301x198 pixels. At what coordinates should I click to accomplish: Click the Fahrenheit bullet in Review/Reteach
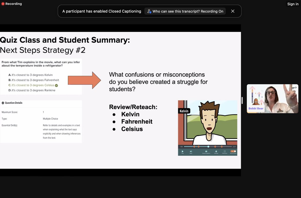[137, 122]
